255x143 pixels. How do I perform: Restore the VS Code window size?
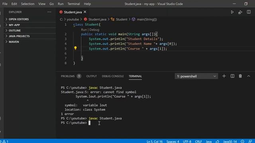(246, 4)
